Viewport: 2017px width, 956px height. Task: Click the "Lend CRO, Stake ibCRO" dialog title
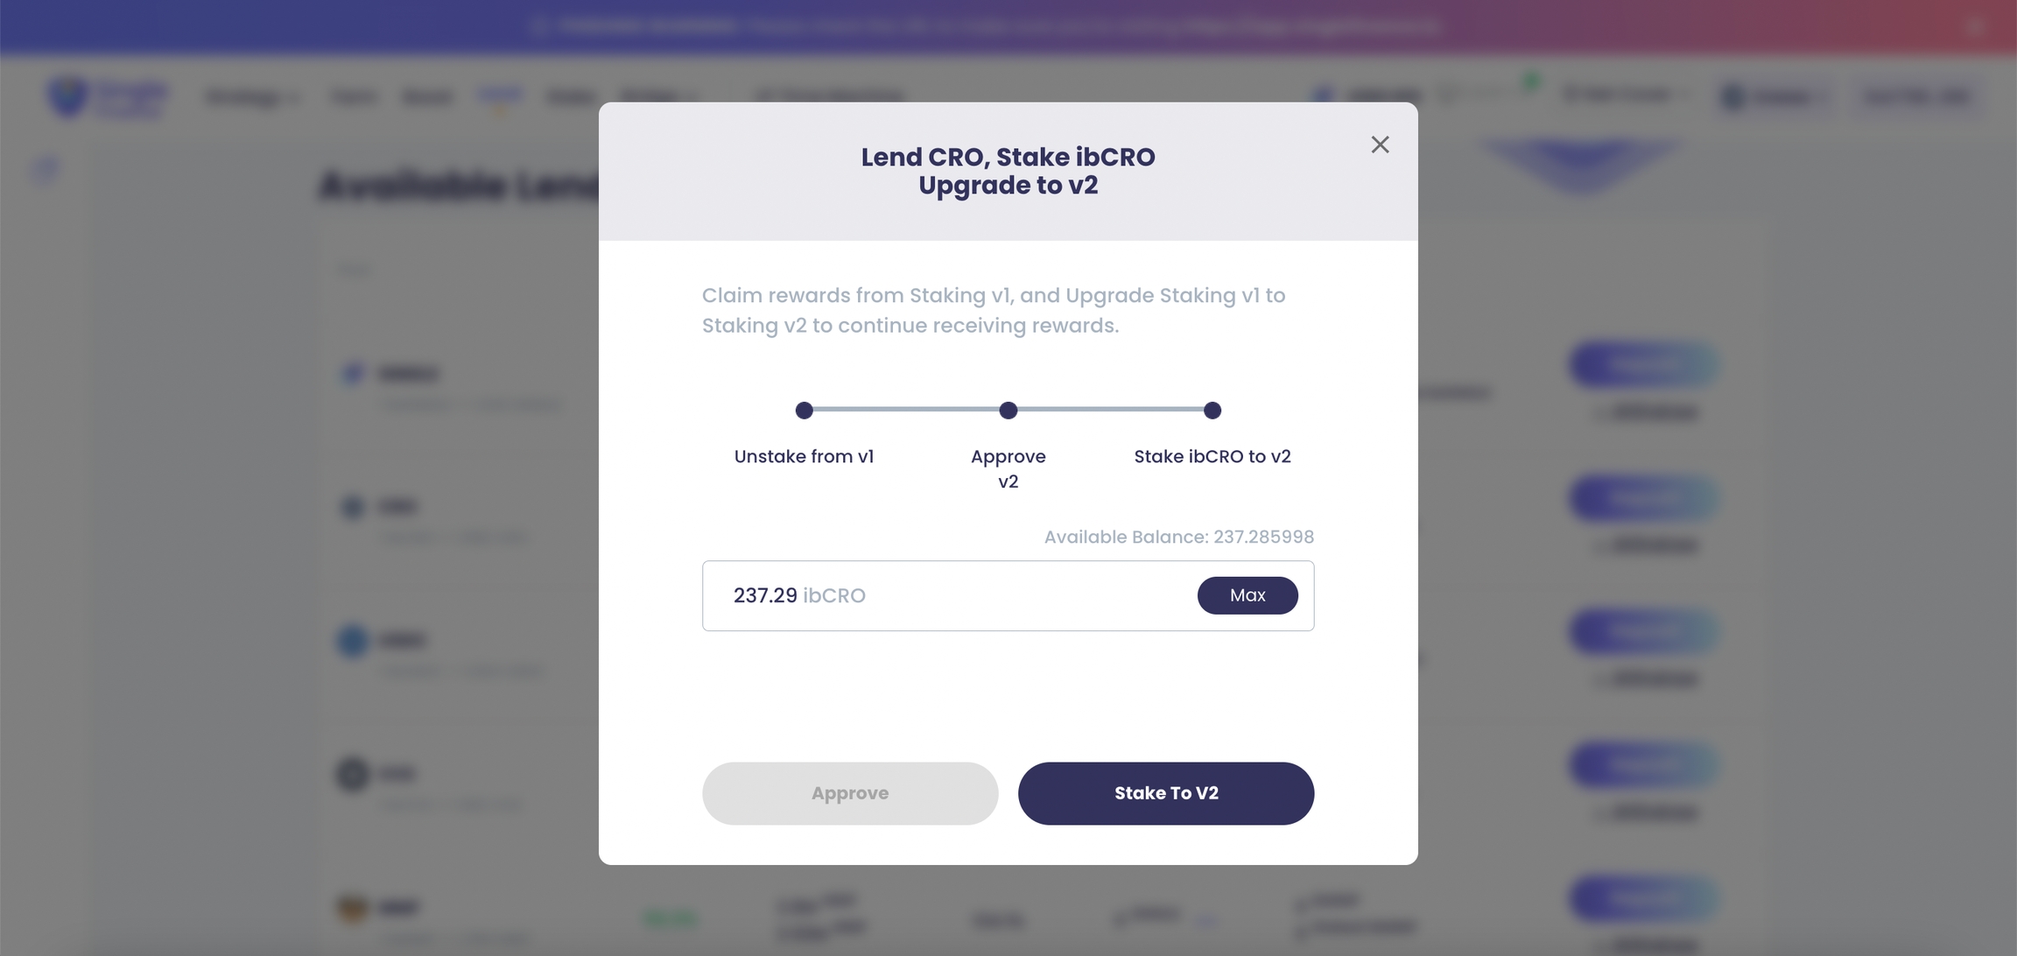[1008, 158]
